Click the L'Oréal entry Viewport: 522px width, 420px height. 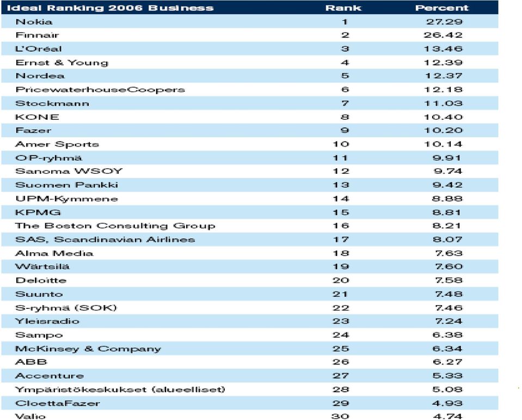(39, 48)
